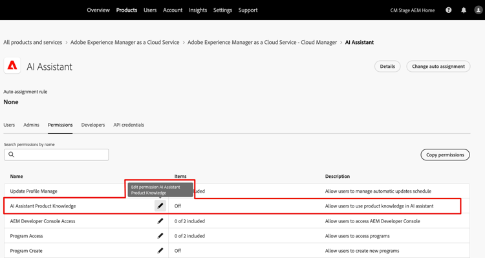Click the Name column header
Image resolution: width=485 pixels, height=258 pixels.
tap(16, 177)
